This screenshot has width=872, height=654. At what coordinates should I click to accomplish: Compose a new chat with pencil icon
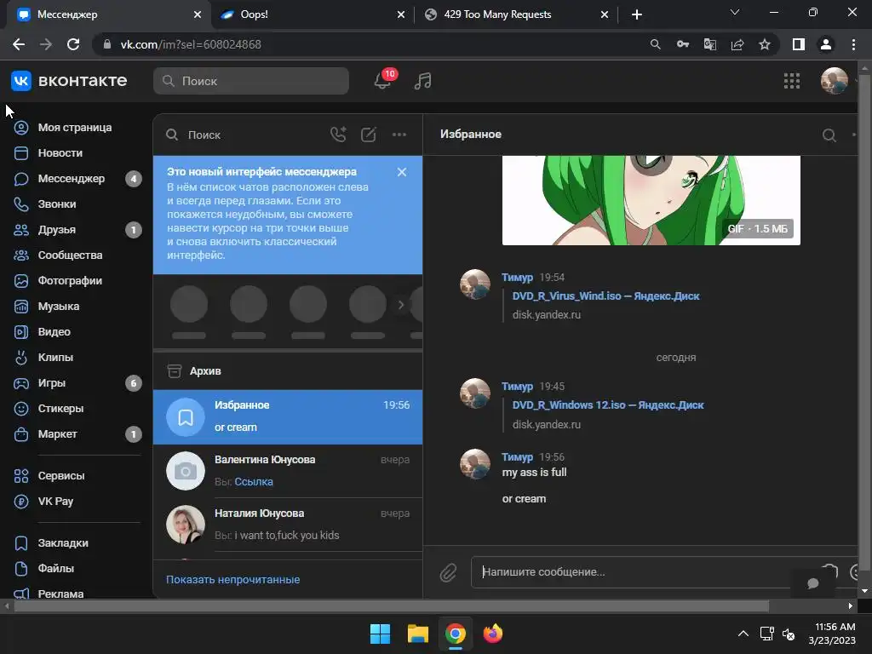click(369, 135)
